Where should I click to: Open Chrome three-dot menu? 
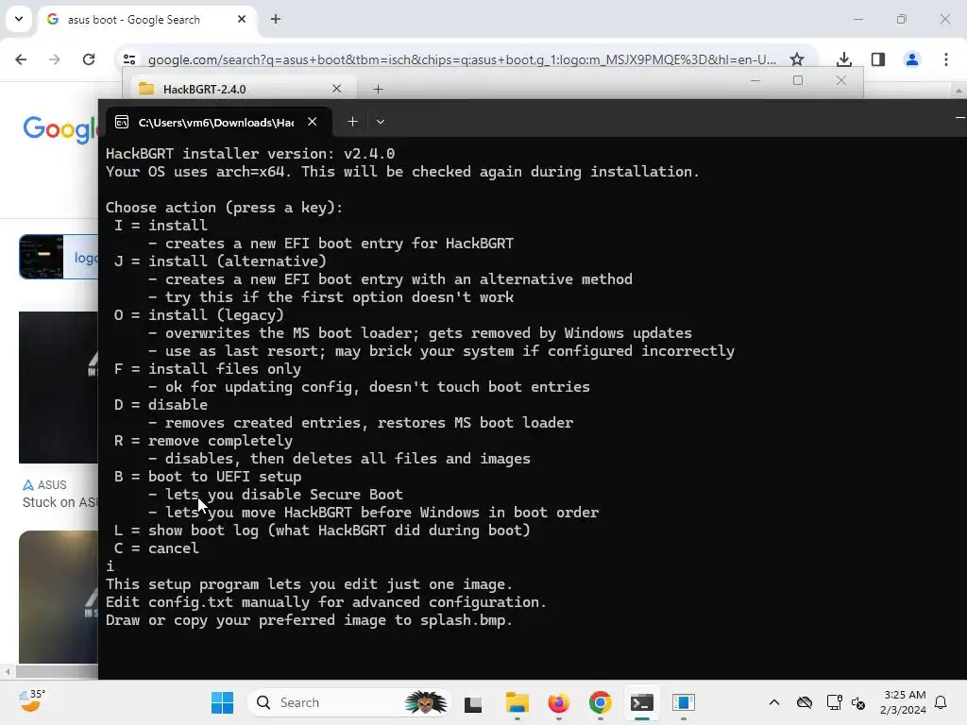[x=946, y=59]
